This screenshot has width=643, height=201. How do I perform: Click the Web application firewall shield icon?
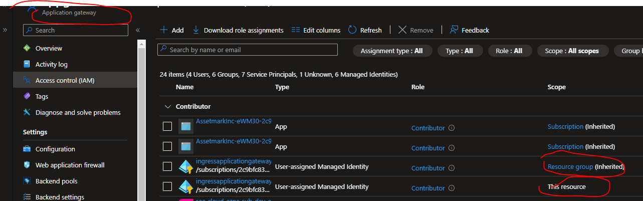point(27,165)
